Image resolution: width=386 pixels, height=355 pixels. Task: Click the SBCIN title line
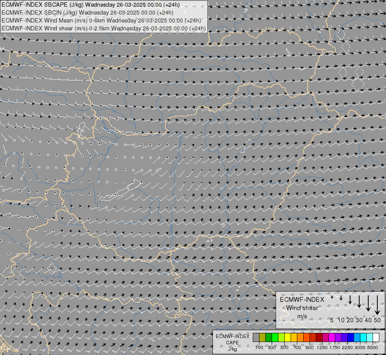click(88, 13)
